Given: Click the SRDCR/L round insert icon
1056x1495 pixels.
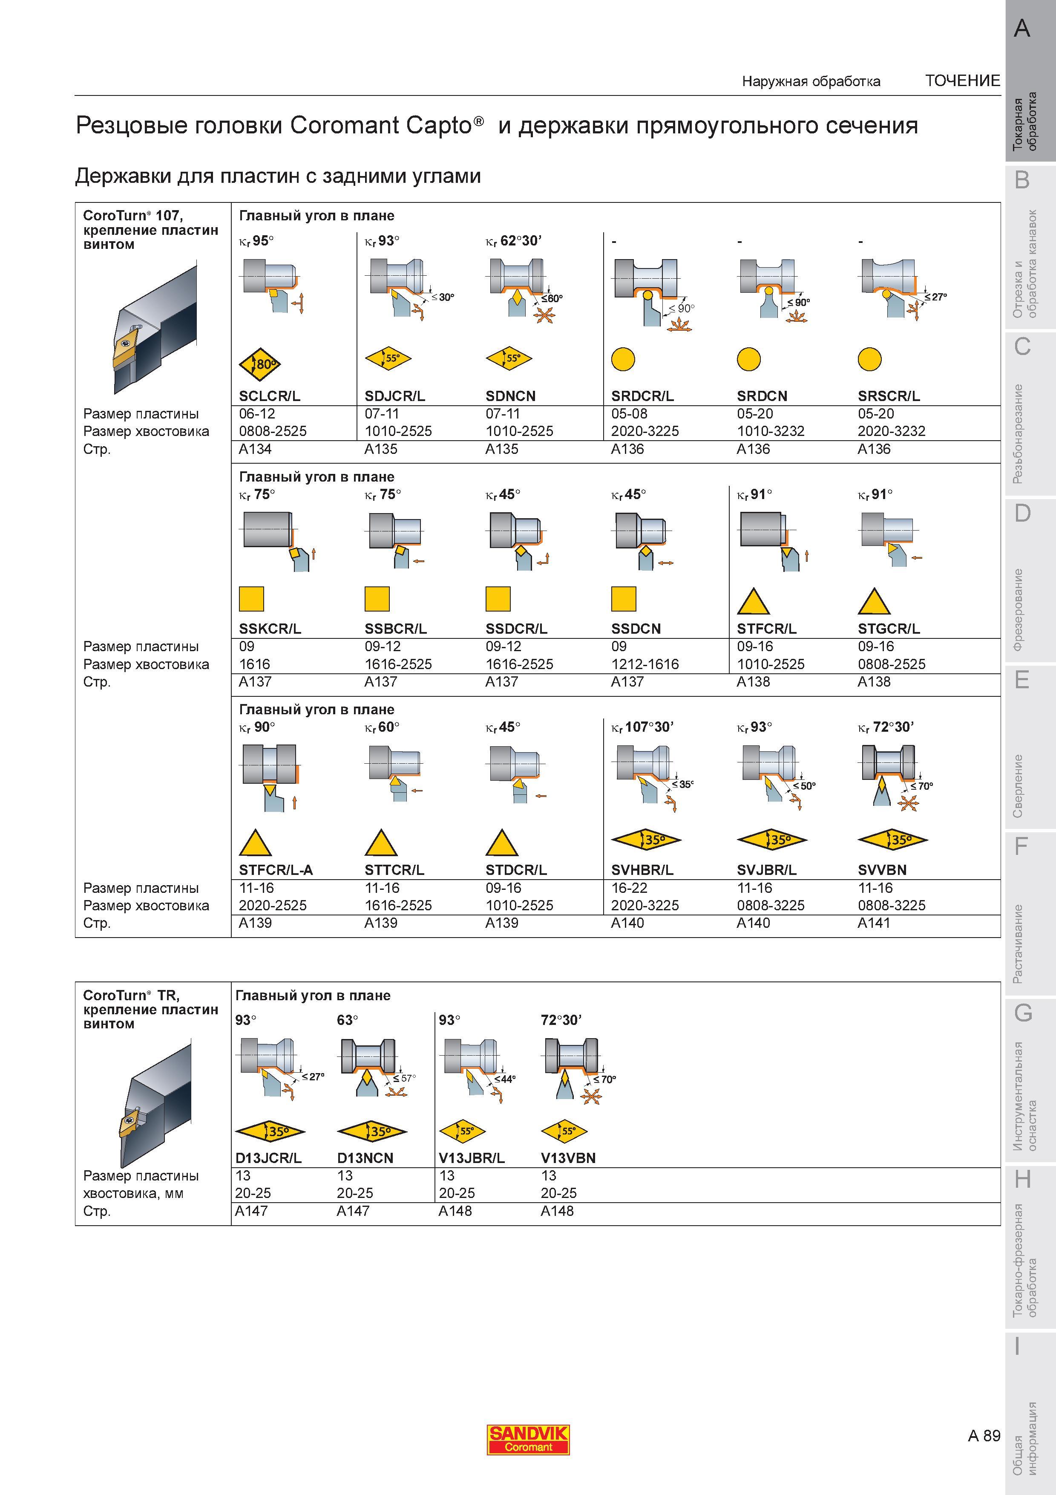Looking at the screenshot, I should [623, 359].
